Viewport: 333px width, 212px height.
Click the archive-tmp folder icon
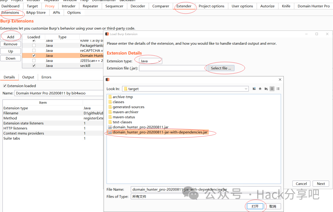coord(110,97)
